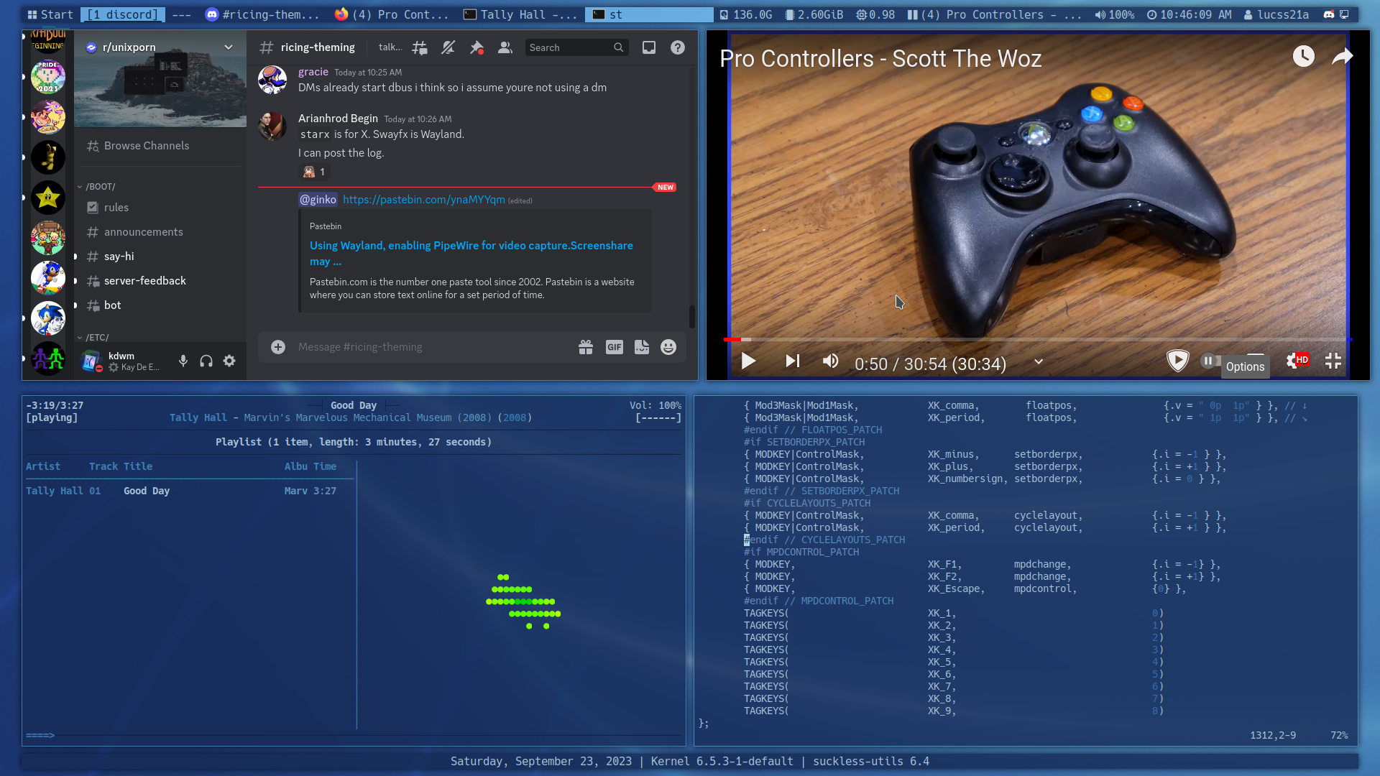Toggle headphone deafen in Discord user panel
This screenshot has width=1380, height=776.
[206, 361]
